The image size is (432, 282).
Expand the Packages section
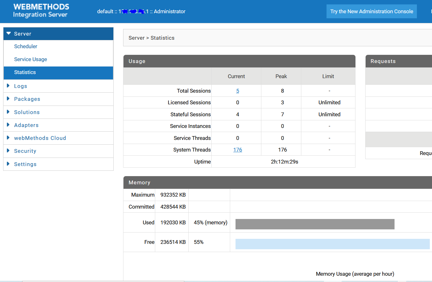point(27,99)
